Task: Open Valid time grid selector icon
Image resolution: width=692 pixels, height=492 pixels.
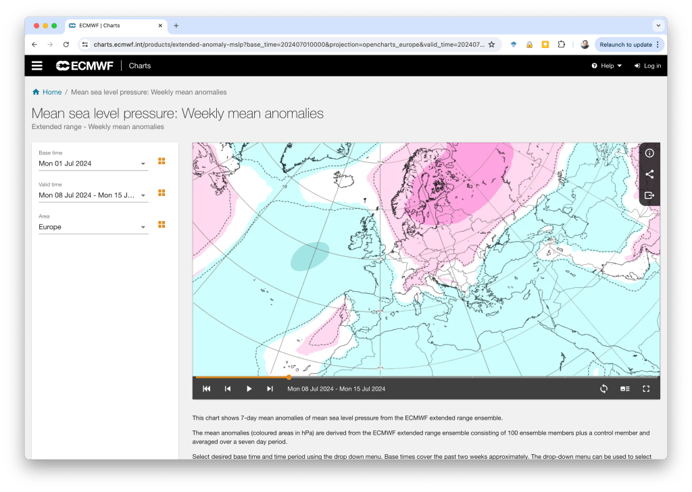Action: click(x=162, y=193)
